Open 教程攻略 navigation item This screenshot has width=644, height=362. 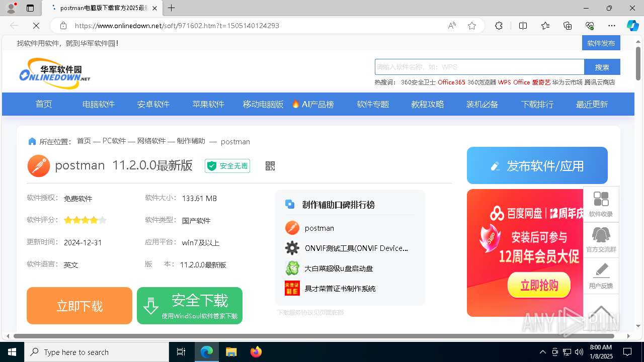click(428, 104)
